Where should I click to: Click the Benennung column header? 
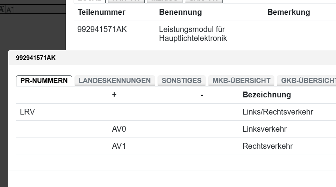(180, 12)
